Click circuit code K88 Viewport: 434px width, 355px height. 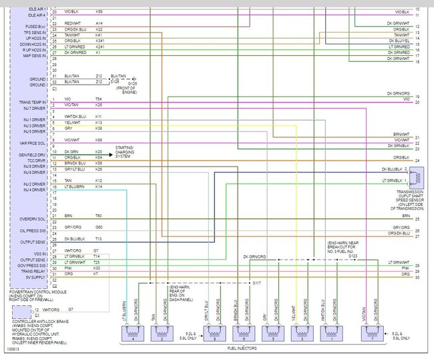[99, 141]
